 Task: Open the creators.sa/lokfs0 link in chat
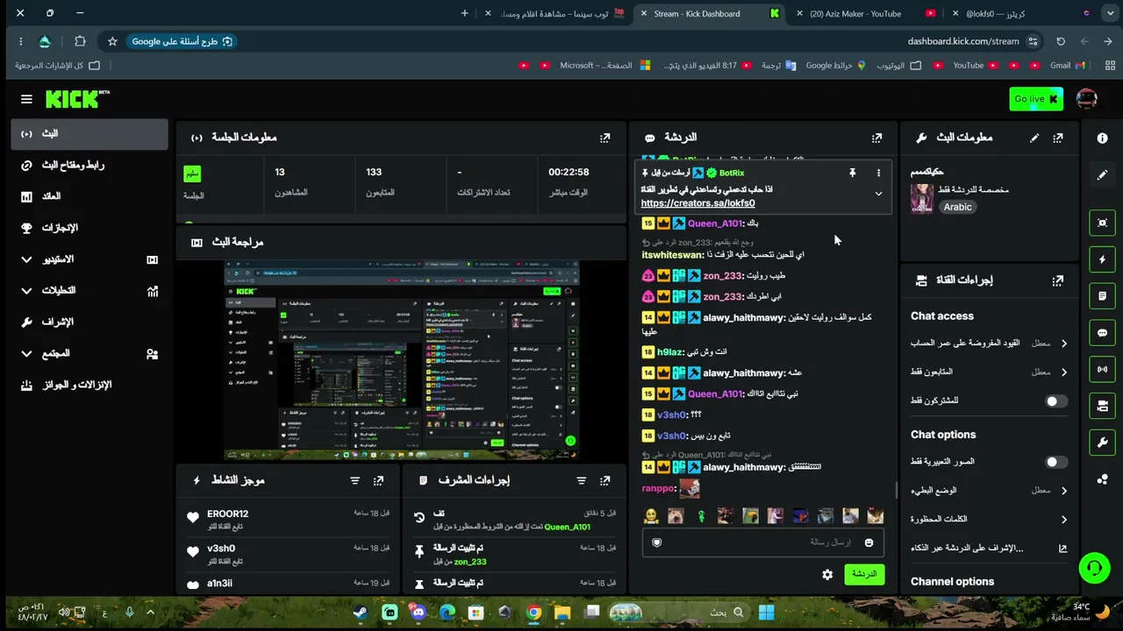697,203
